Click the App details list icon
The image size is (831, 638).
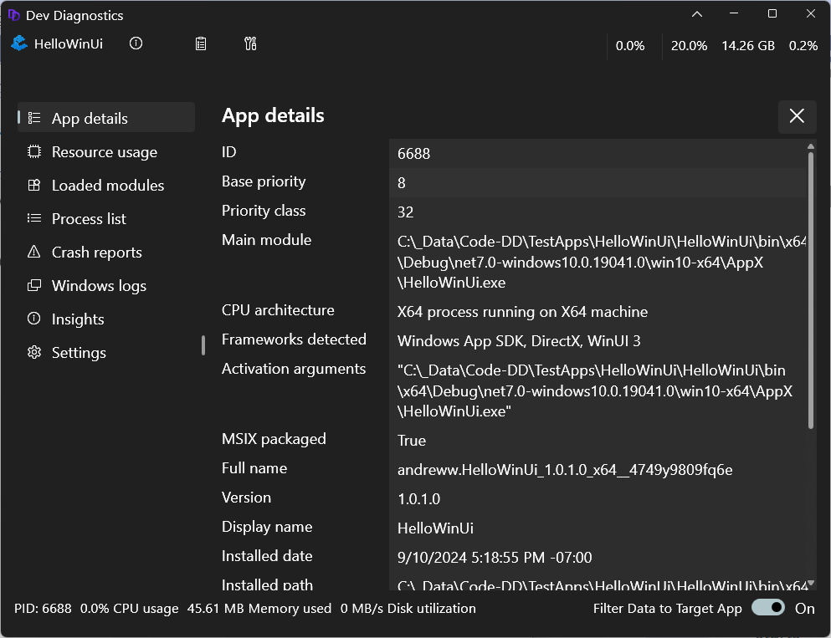(x=34, y=118)
